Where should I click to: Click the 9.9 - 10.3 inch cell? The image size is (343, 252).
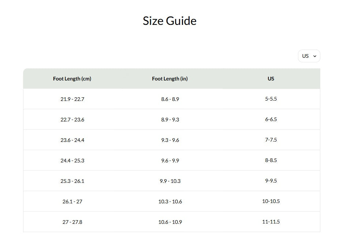pyautogui.click(x=170, y=181)
